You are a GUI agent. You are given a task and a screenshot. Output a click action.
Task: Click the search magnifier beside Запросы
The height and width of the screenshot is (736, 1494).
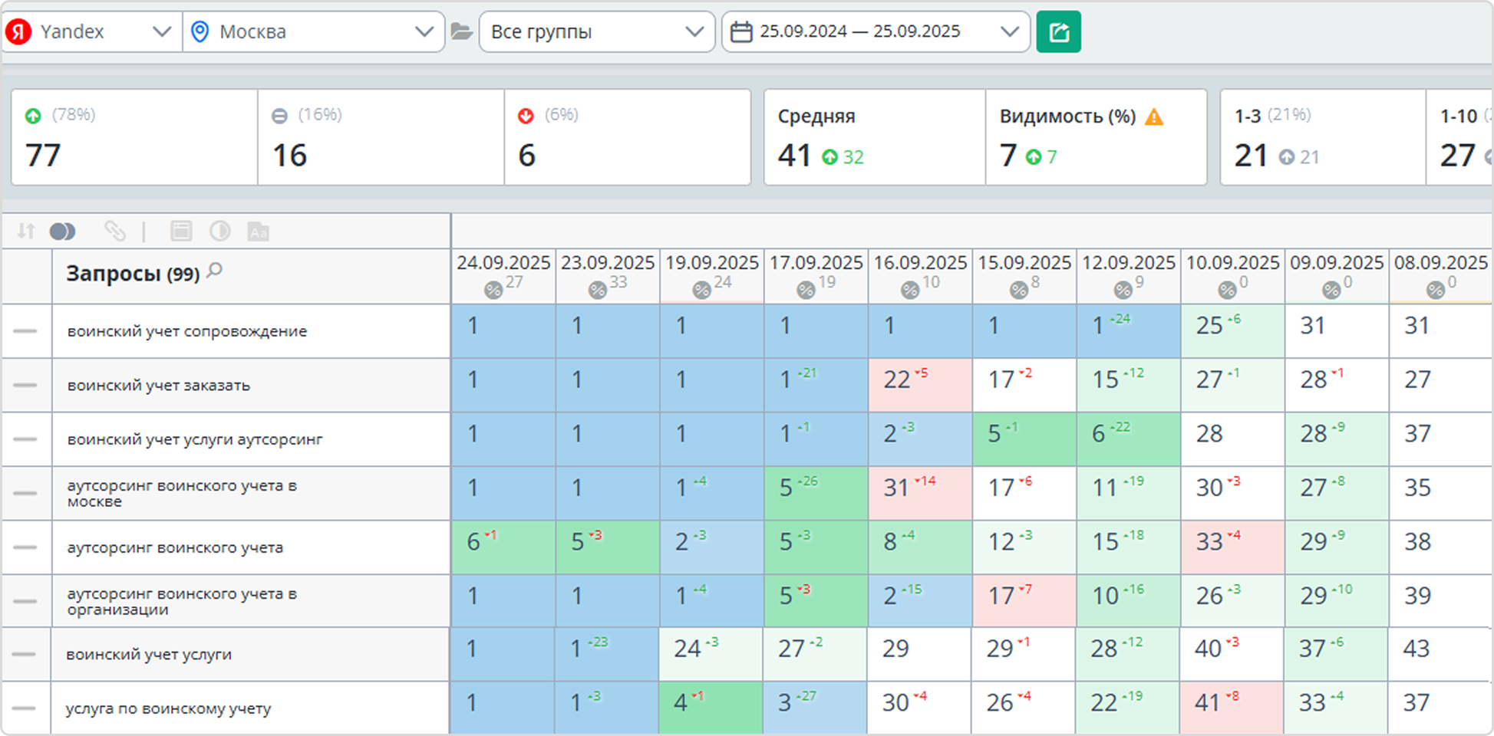(215, 271)
